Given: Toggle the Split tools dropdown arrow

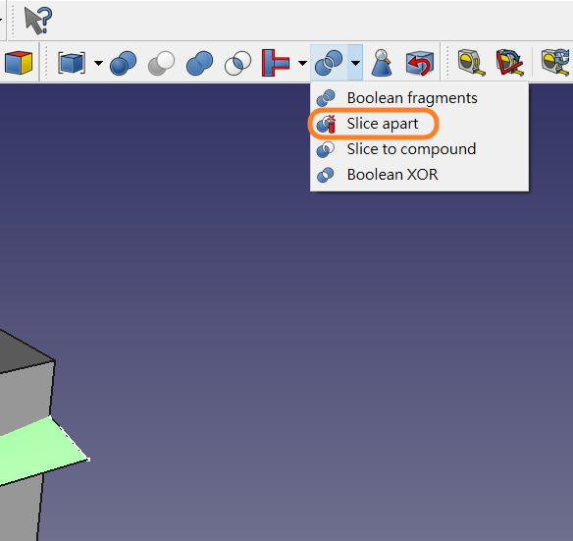Looking at the screenshot, I should [x=355, y=63].
